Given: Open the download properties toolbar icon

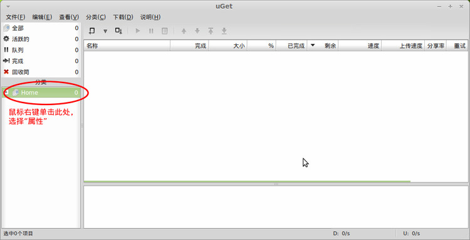Looking at the screenshot, I should tap(165, 31).
